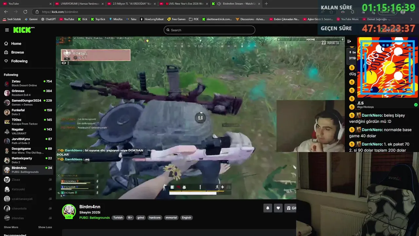Viewport: 419px width, 236px height.
Task: Open offline channel cheontole
Action: (x=28, y=208)
